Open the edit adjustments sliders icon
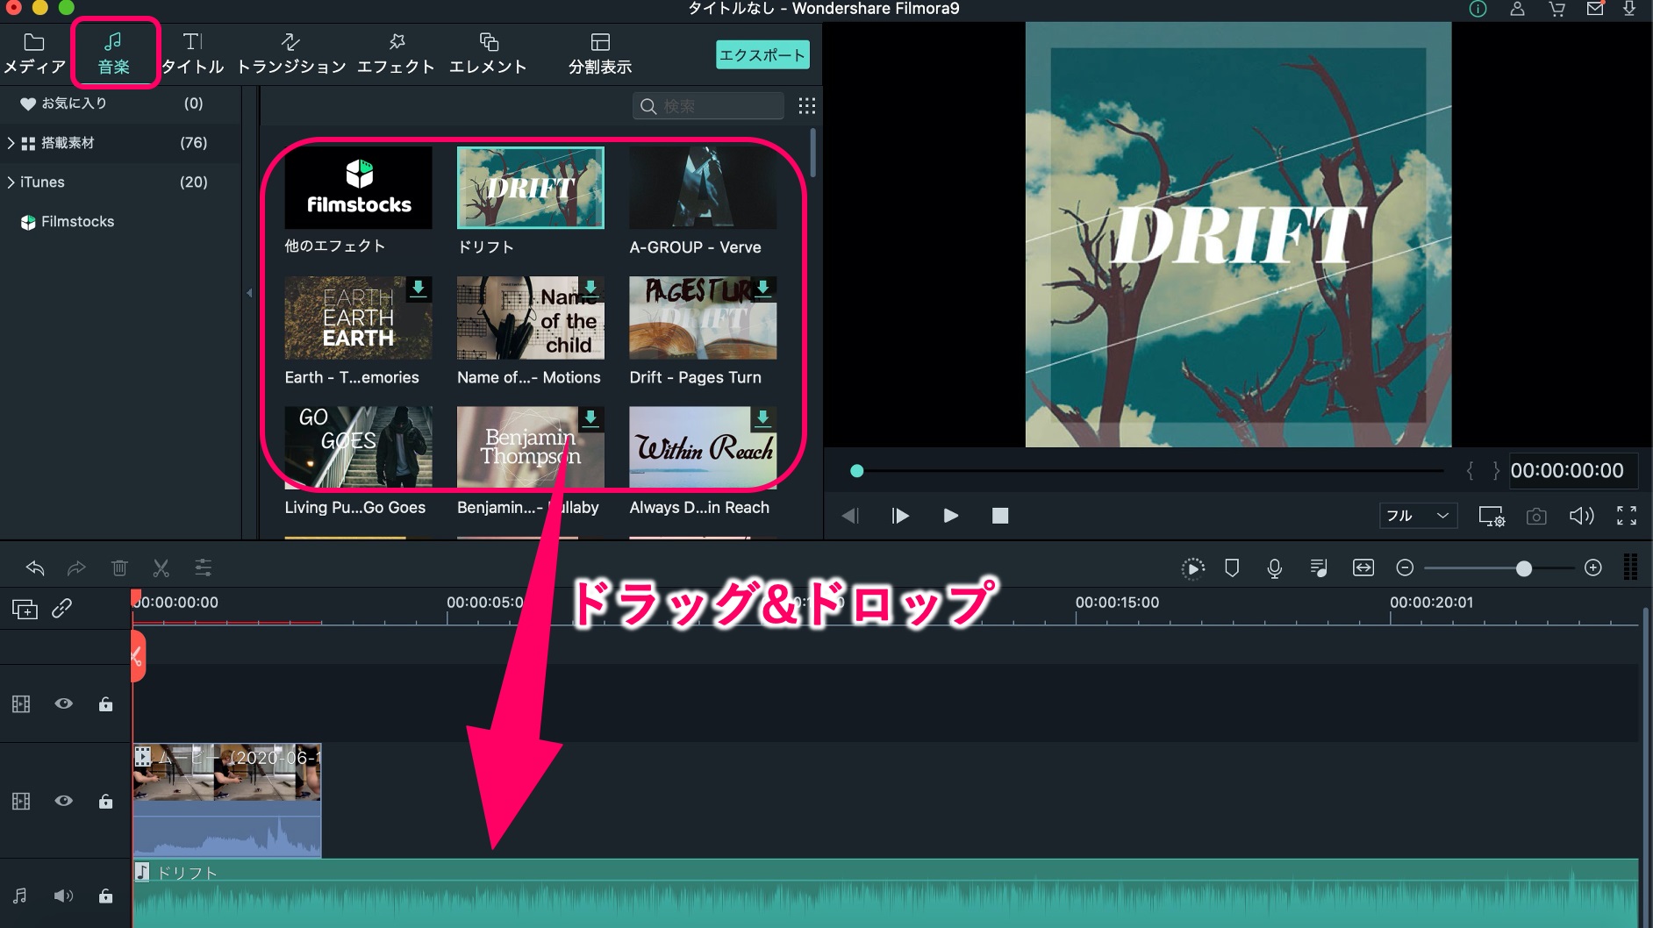The image size is (1653, 928). [x=203, y=568]
